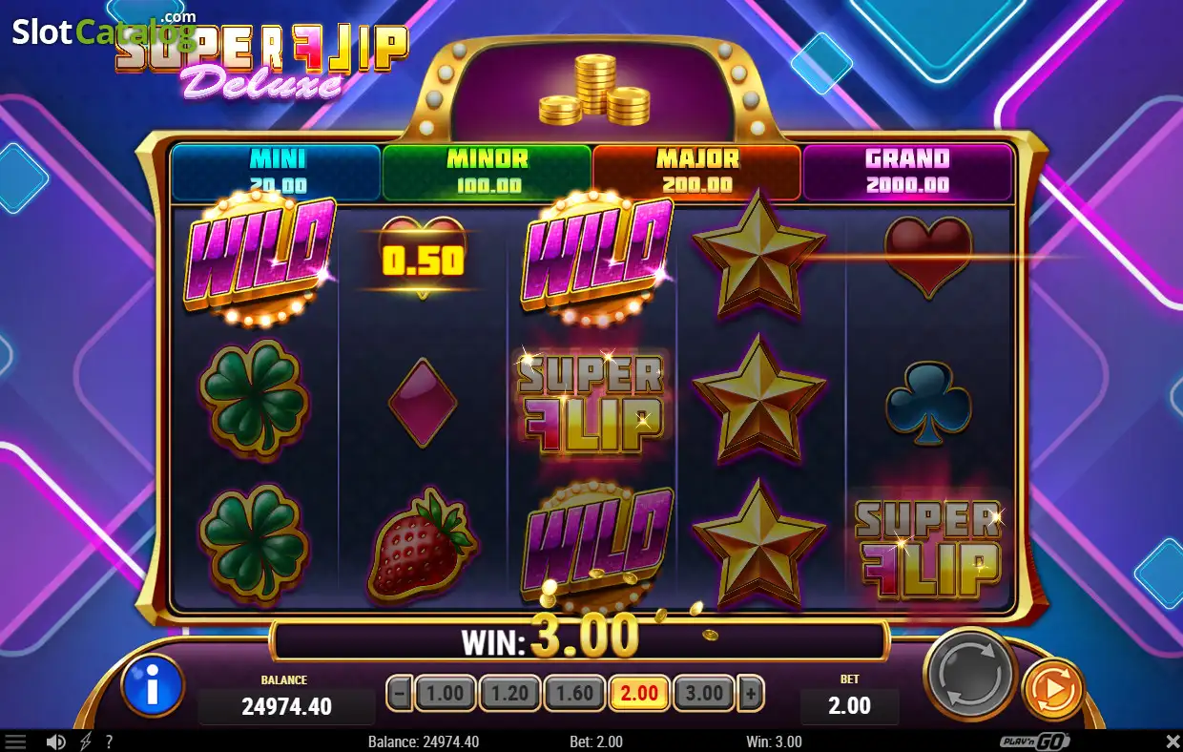Close the game with bottom-right X

point(1173,742)
